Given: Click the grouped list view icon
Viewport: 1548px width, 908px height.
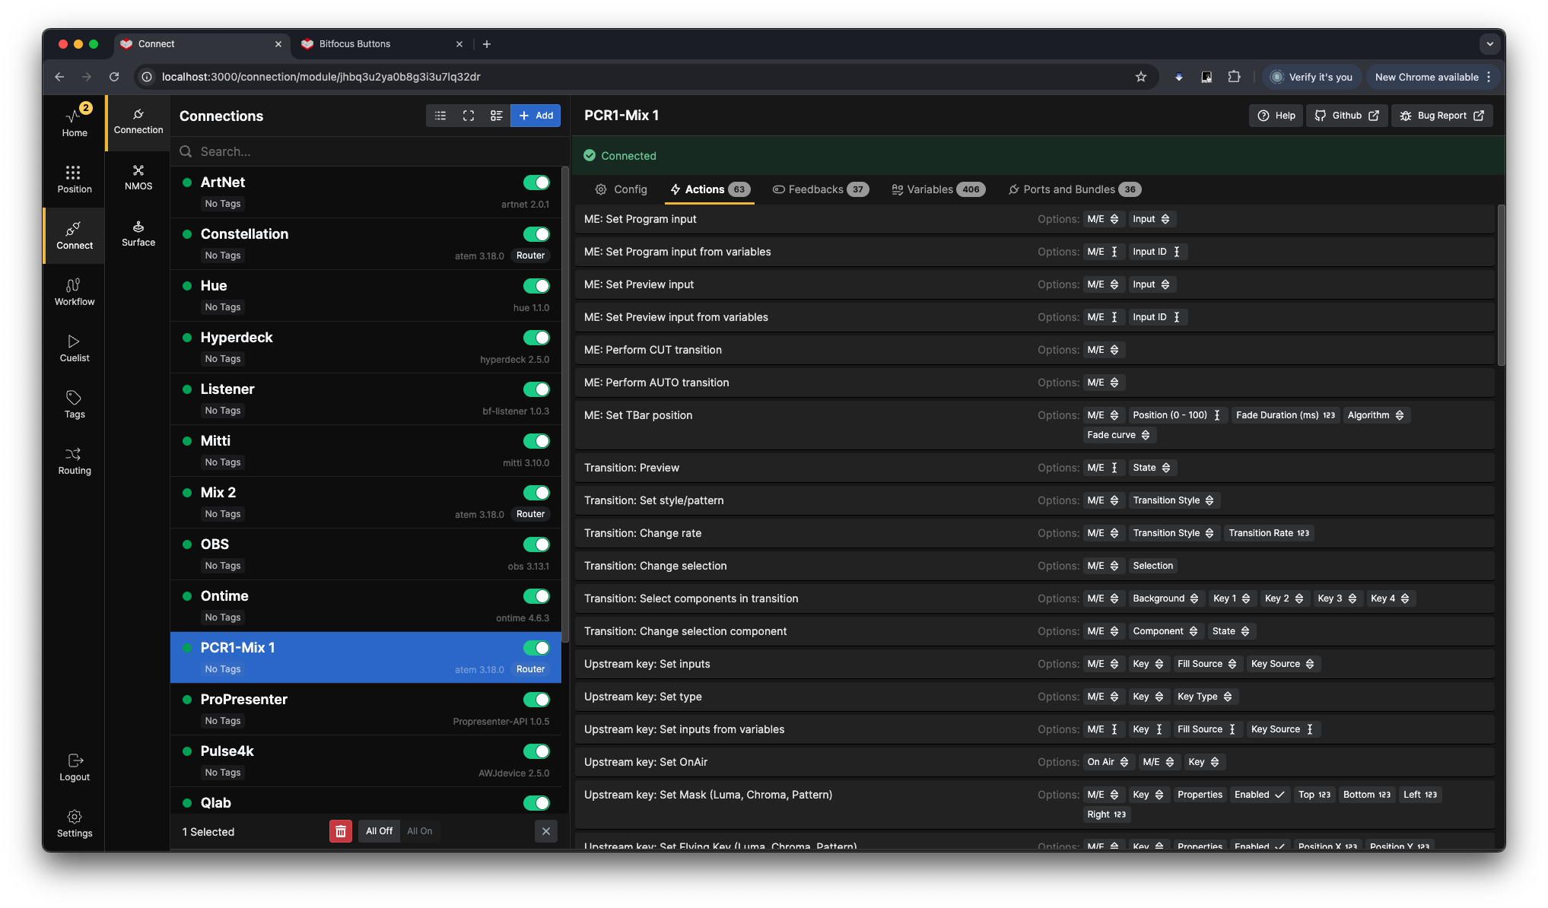Looking at the screenshot, I should click(x=497, y=116).
